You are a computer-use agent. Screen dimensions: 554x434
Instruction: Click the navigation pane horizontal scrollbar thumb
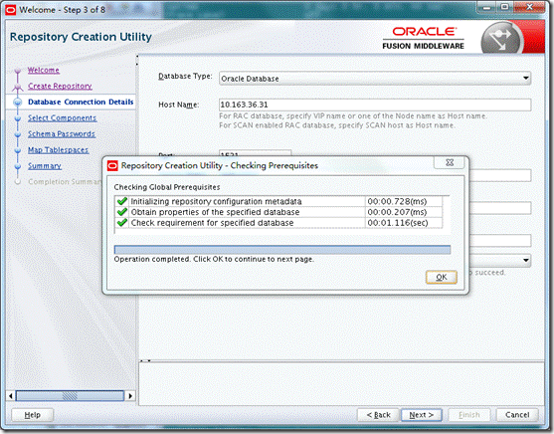[70, 396]
